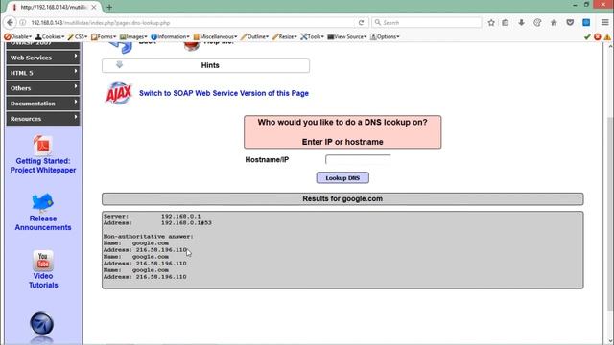Open the Forms dropdown menu

click(x=104, y=36)
